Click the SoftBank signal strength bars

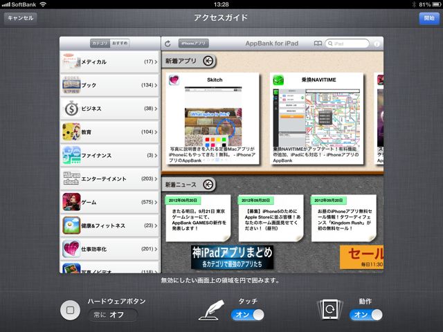6,5
